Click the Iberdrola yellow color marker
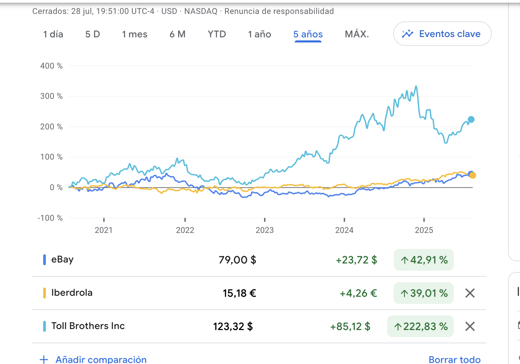The height and width of the screenshot is (364, 520). pos(45,293)
